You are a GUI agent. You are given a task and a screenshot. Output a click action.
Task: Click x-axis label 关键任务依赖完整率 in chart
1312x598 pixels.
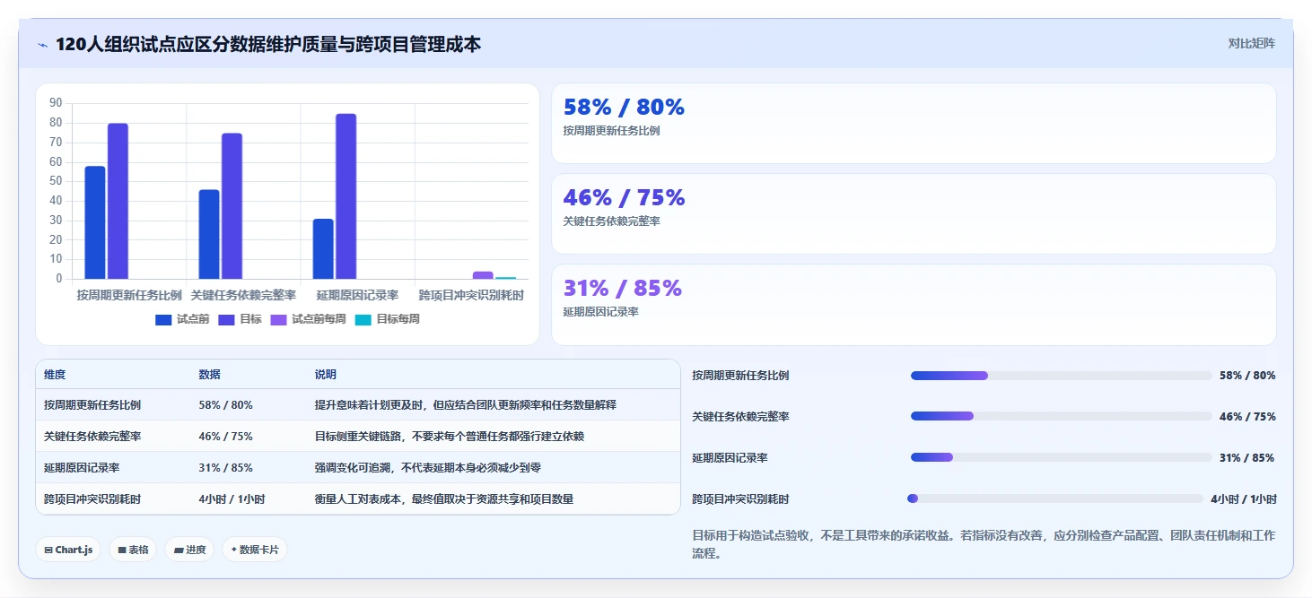click(243, 295)
